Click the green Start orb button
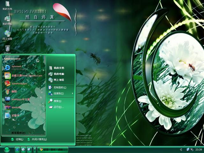This screenshot has height=153, width=204. [7, 149]
